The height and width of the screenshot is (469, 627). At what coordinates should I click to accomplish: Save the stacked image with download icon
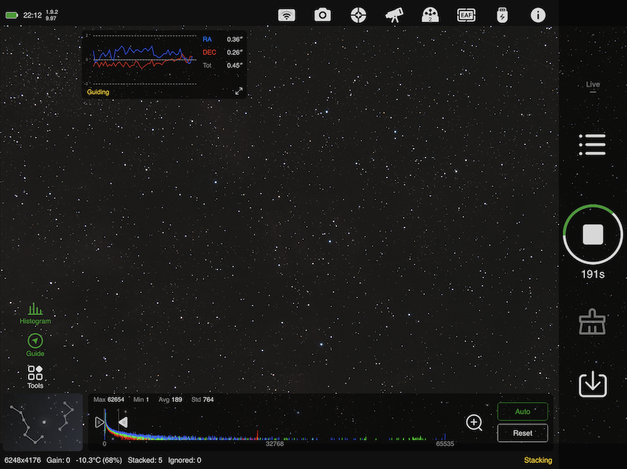click(592, 384)
